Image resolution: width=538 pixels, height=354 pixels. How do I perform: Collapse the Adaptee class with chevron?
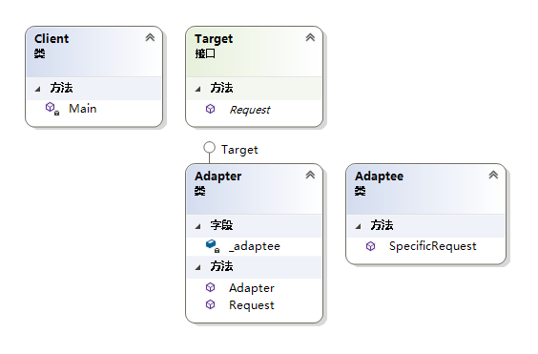pos(493,175)
